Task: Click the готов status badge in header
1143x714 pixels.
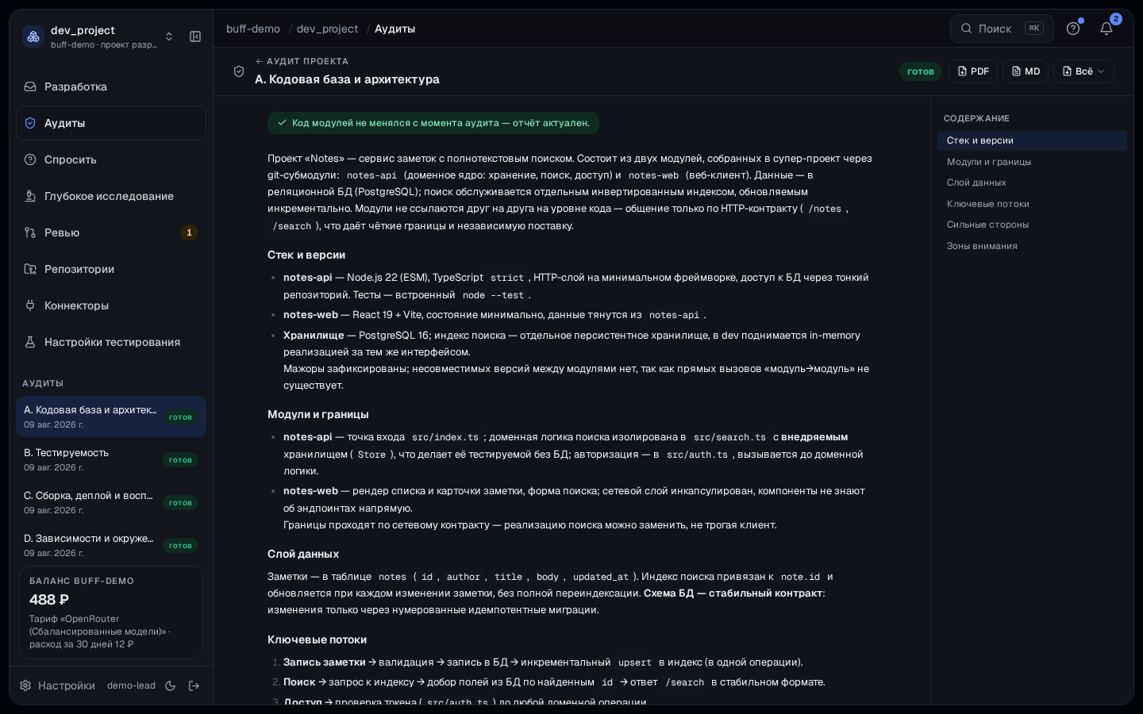Action: click(921, 71)
